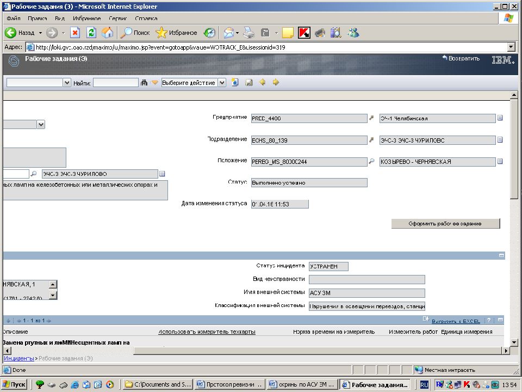Open long description icon next to ЭЧС-3 ЧУРИЛОВО on the left
Viewport: 522px width, 392px height.
pyautogui.click(x=162, y=174)
